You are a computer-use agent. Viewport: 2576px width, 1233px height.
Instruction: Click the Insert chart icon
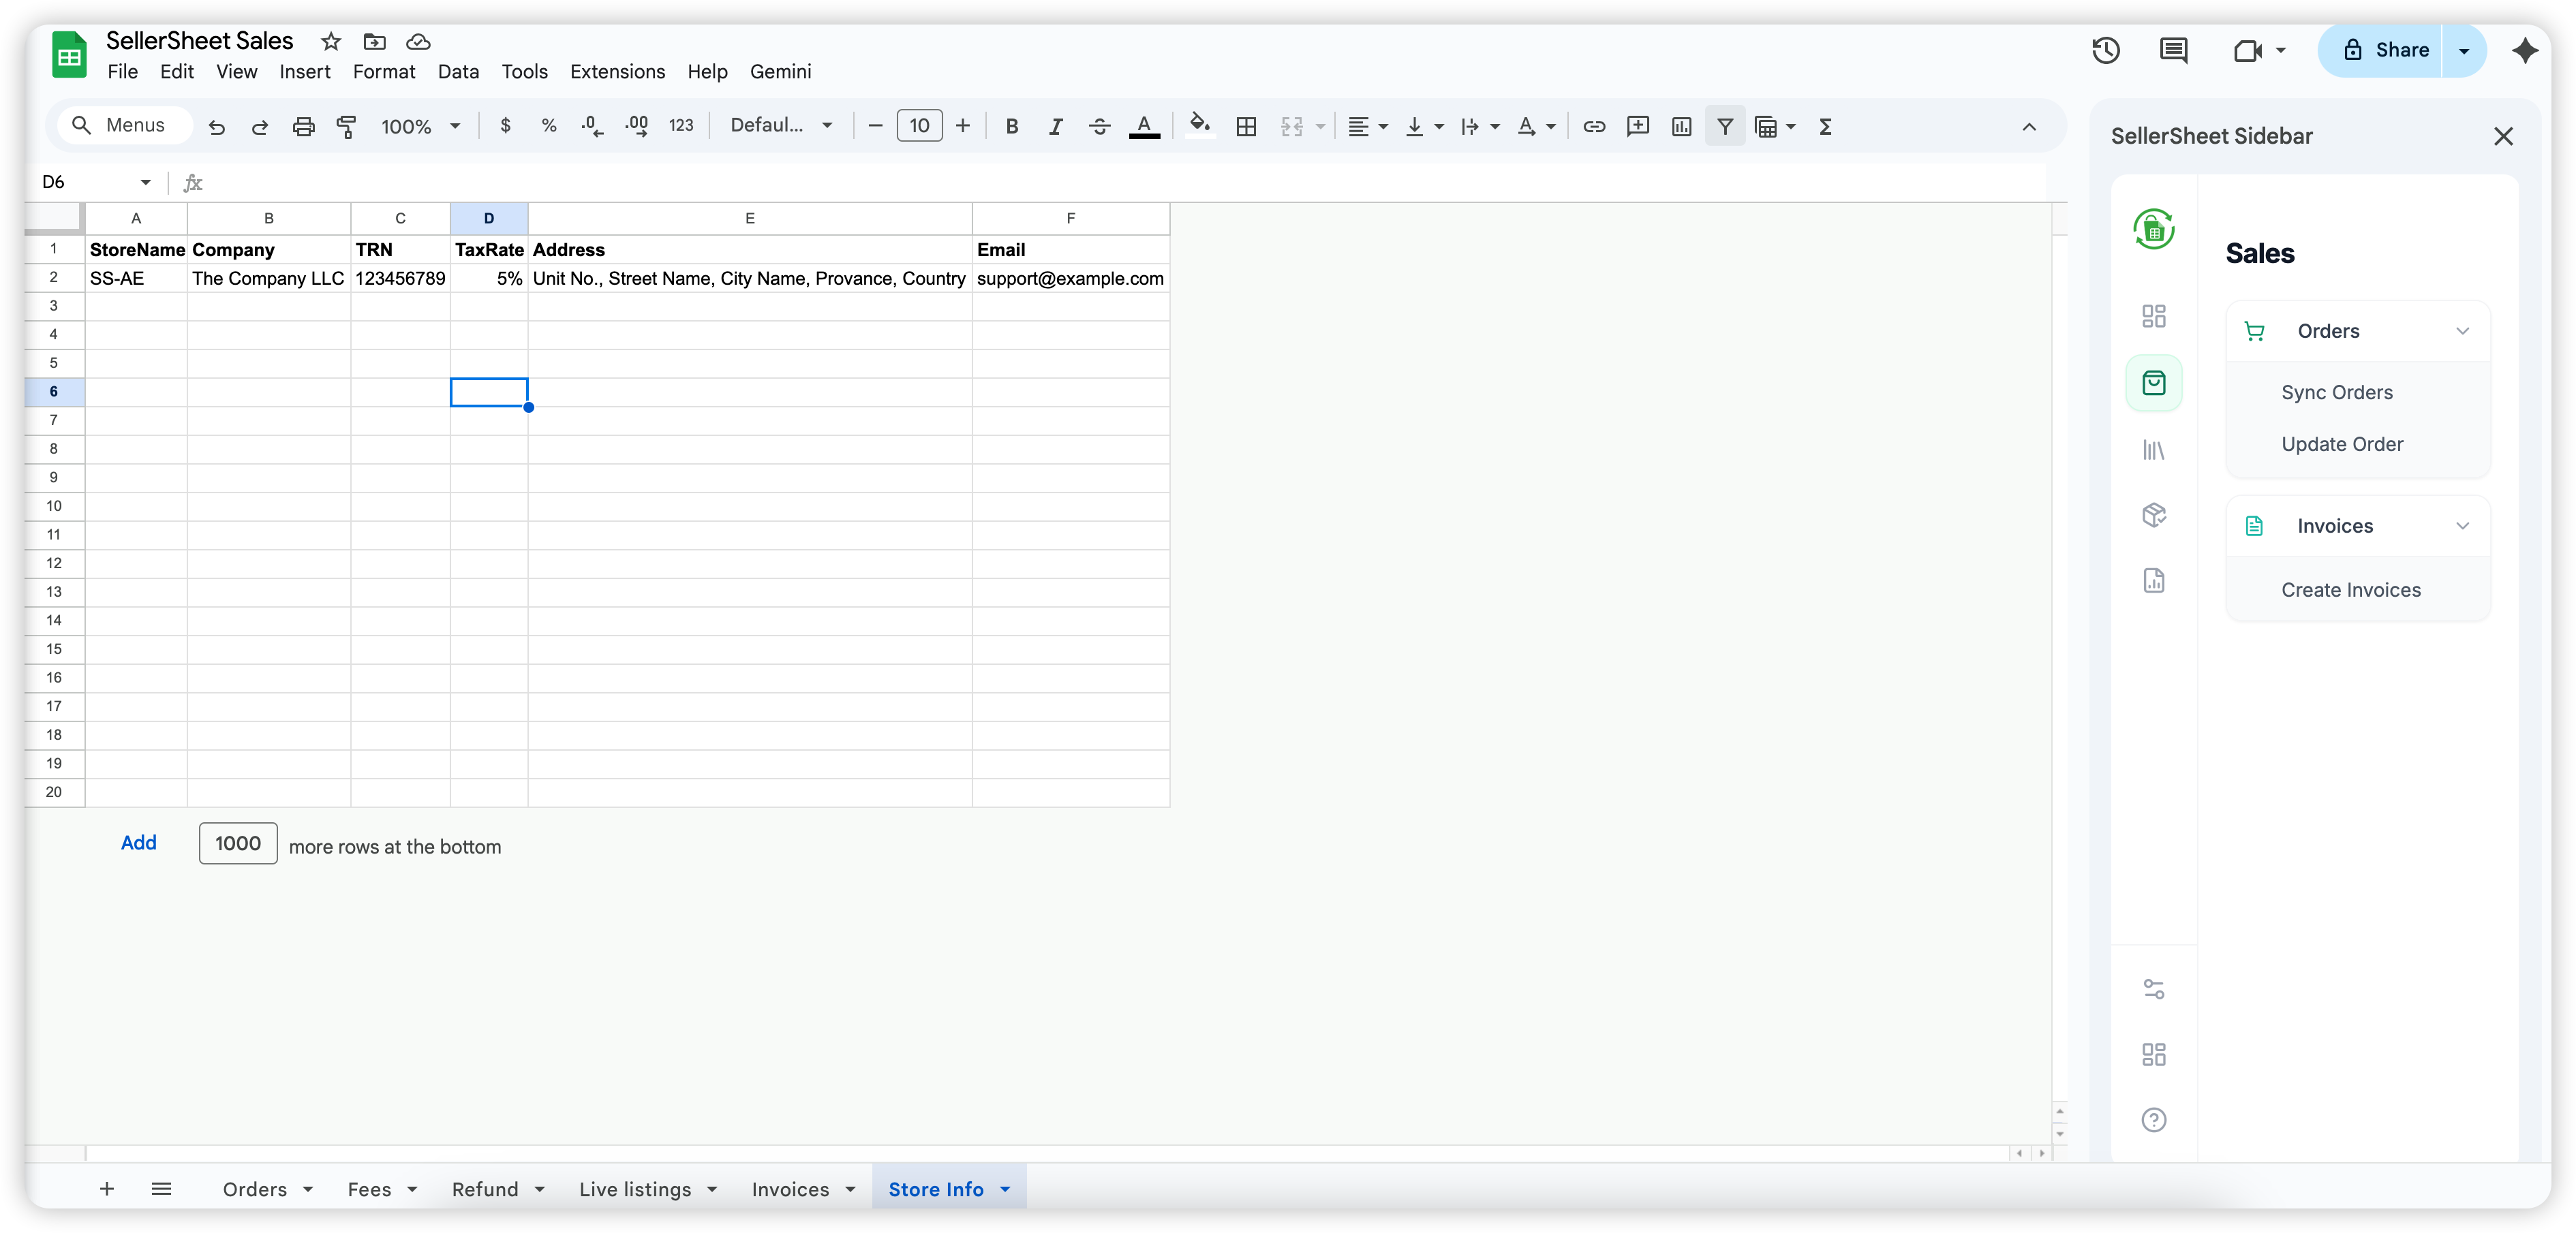coord(1681,126)
